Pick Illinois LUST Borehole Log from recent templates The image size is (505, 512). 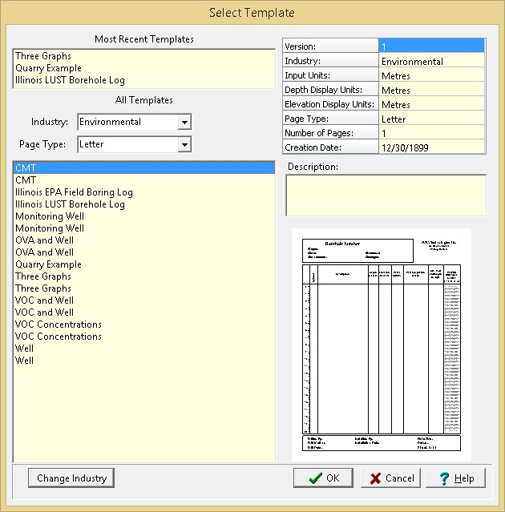pyautogui.click(x=70, y=80)
